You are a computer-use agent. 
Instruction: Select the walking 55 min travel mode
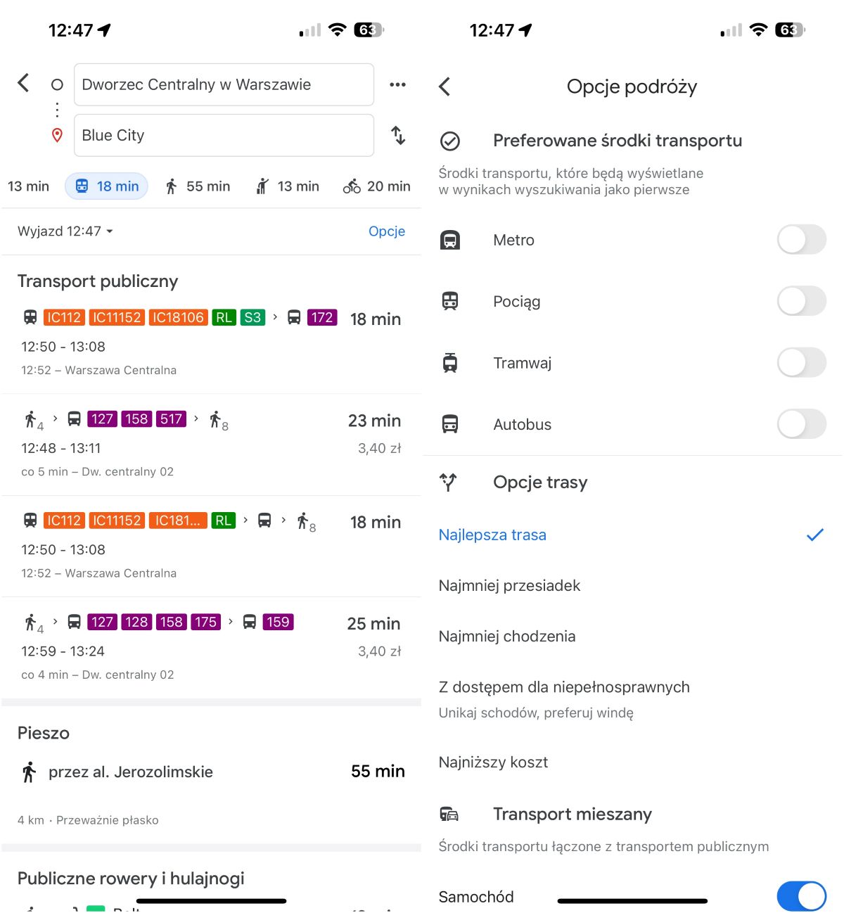pyautogui.click(x=198, y=186)
